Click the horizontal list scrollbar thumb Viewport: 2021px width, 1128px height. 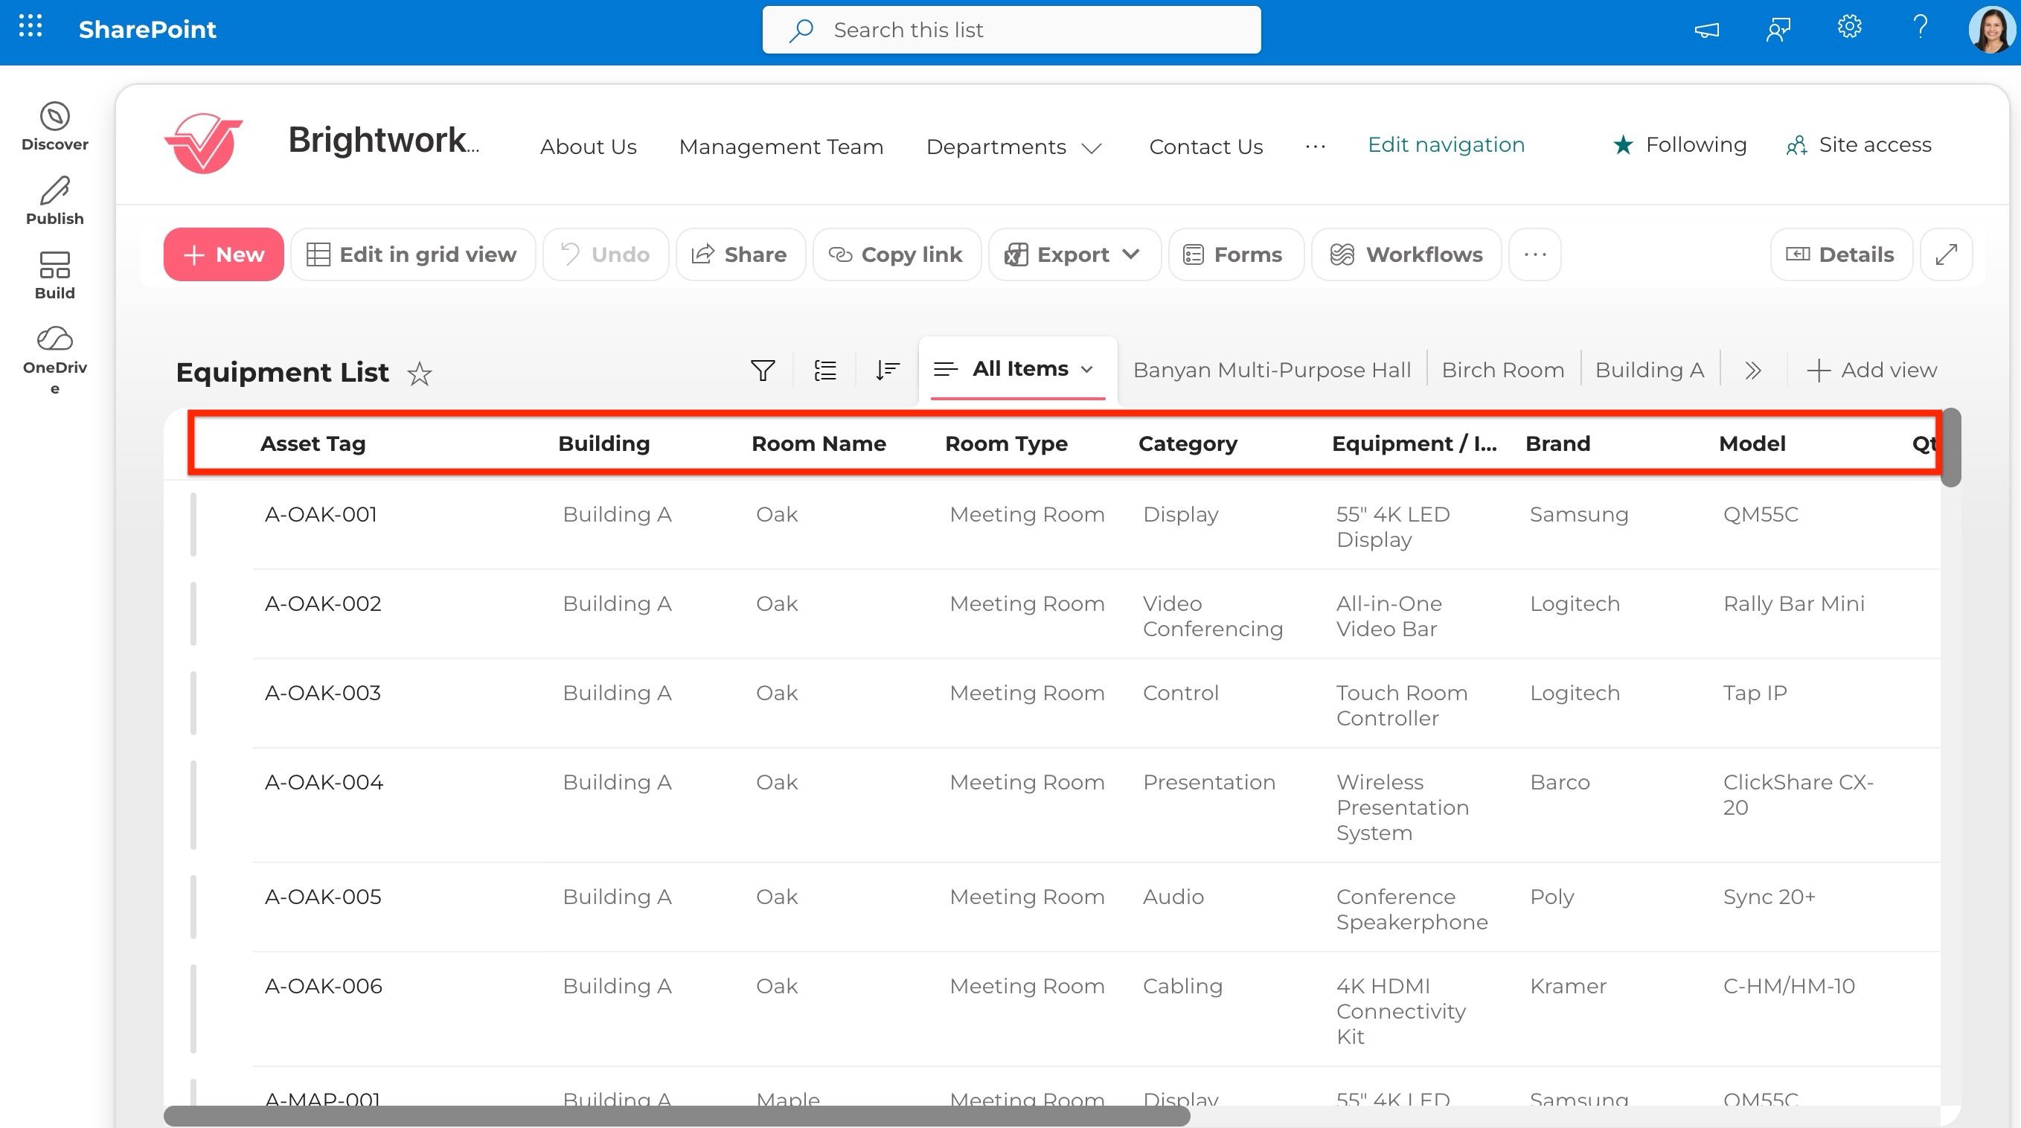click(676, 1116)
